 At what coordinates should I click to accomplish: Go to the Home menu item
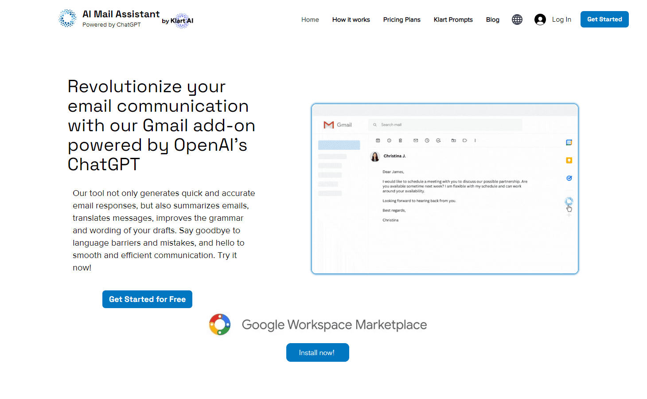click(310, 20)
